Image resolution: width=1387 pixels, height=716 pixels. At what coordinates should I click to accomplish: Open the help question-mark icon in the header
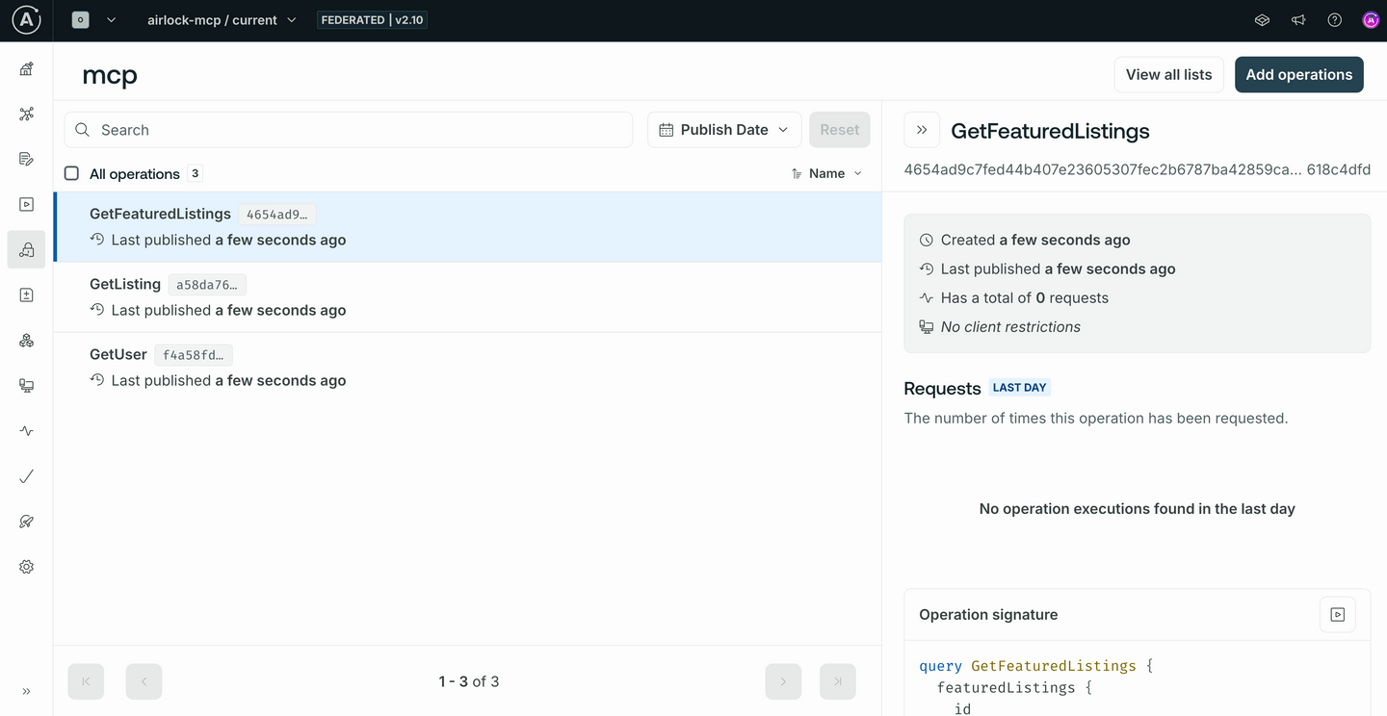coord(1334,19)
